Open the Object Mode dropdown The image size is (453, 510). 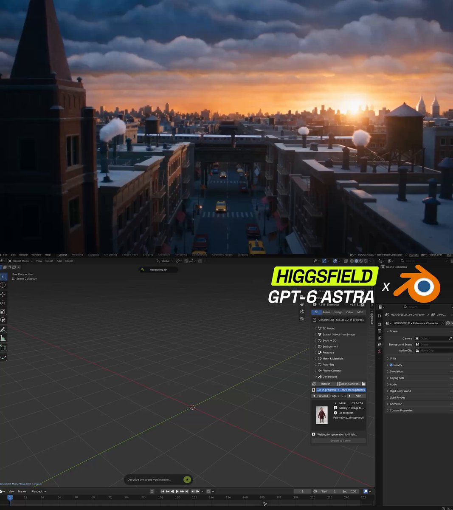pos(20,261)
